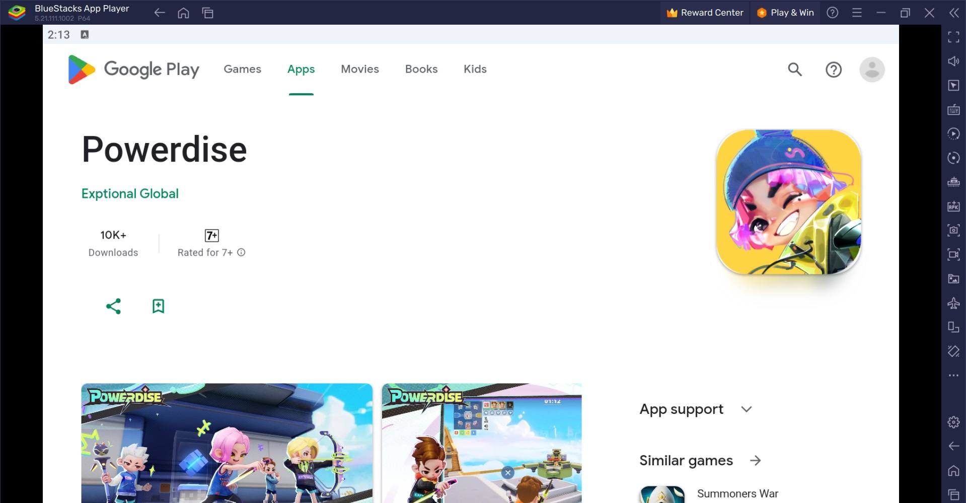The height and width of the screenshot is (503, 966).
Task: Click the 10K+ Downloads text
Action: pyautogui.click(x=113, y=244)
